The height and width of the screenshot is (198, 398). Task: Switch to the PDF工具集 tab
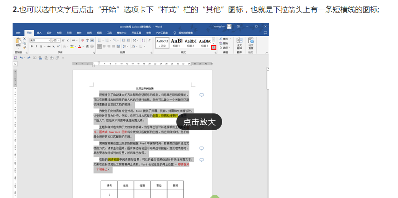pos(162,33)
